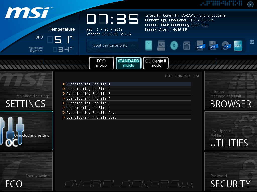Image resolution: width=257 pixels, height=192 pixels.
Task: Click the System temperature 34°C reading
Action: (x=63, y=49)
